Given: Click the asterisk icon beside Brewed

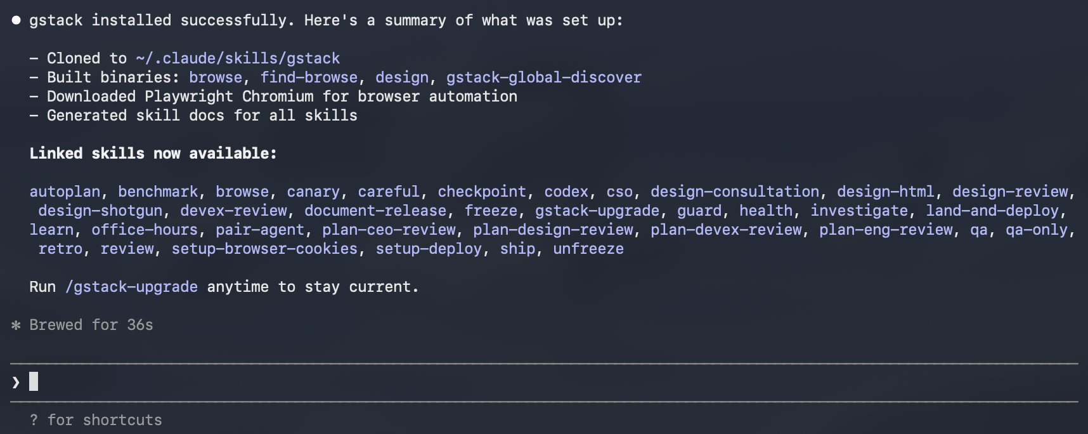Looking at the screenshot, I should click(x=16, y=325).
